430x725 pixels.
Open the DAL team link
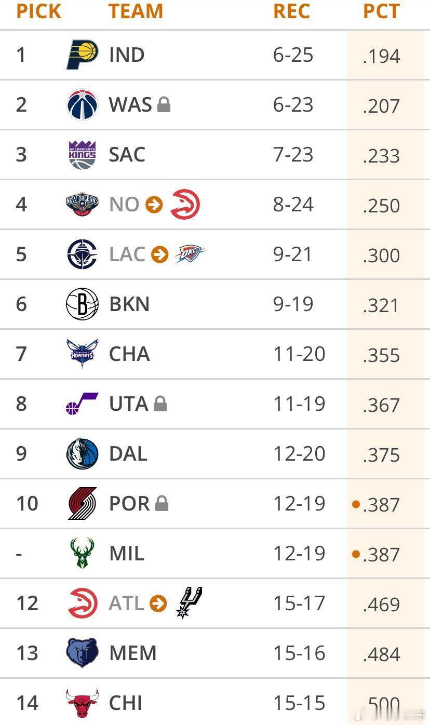[x=128, y=454]
